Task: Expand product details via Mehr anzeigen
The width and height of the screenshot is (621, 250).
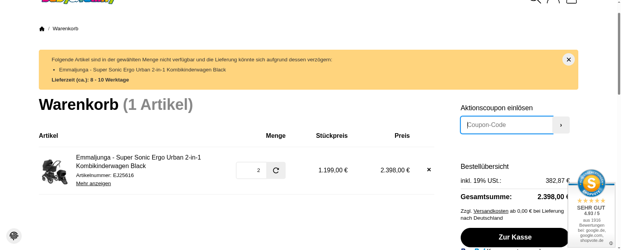Action: [94, 184]
